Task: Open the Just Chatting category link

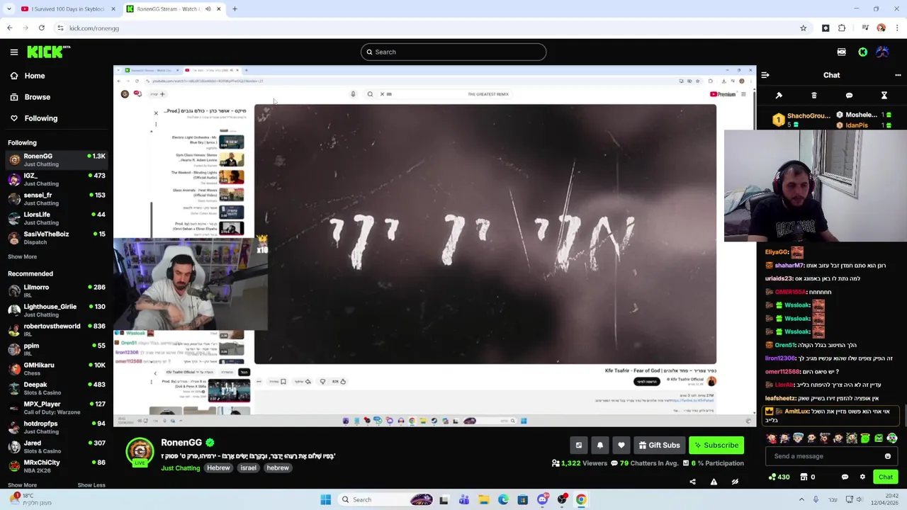Action: 180,468
